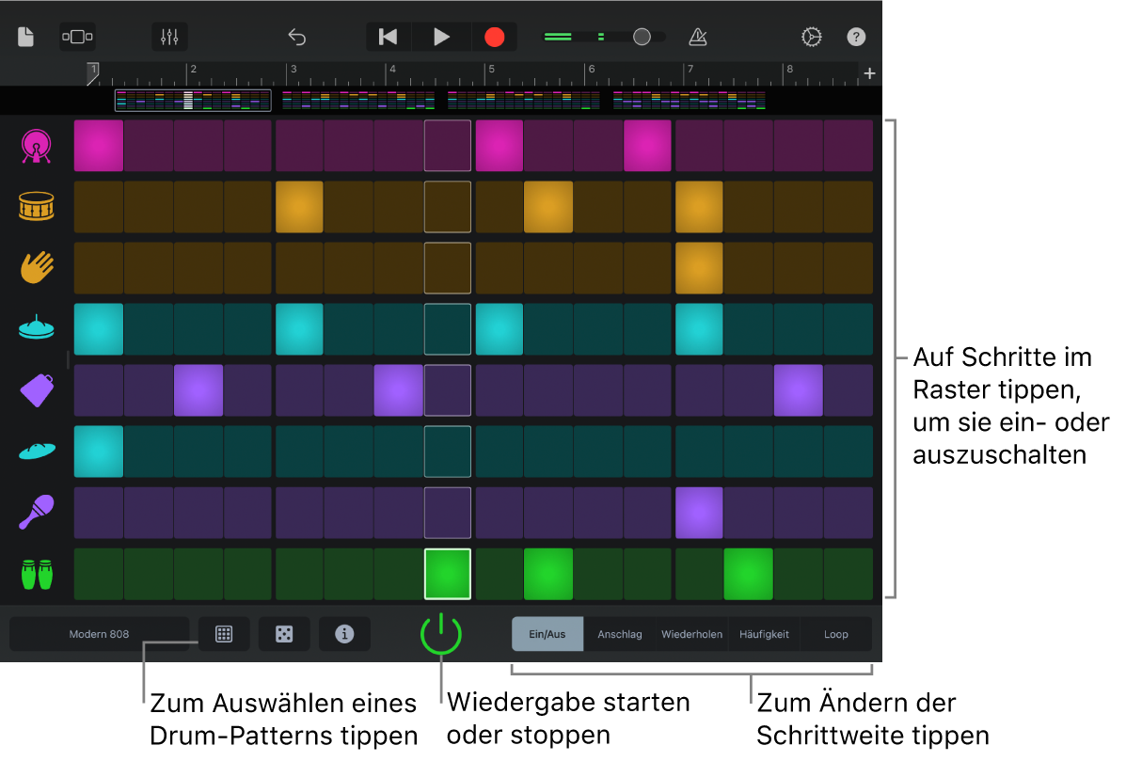
Task: Select the kick drum instrument row icon
Action: (x=35, y=146)
